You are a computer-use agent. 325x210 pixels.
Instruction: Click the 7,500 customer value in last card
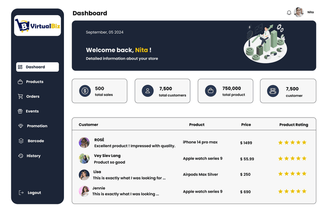292,89
